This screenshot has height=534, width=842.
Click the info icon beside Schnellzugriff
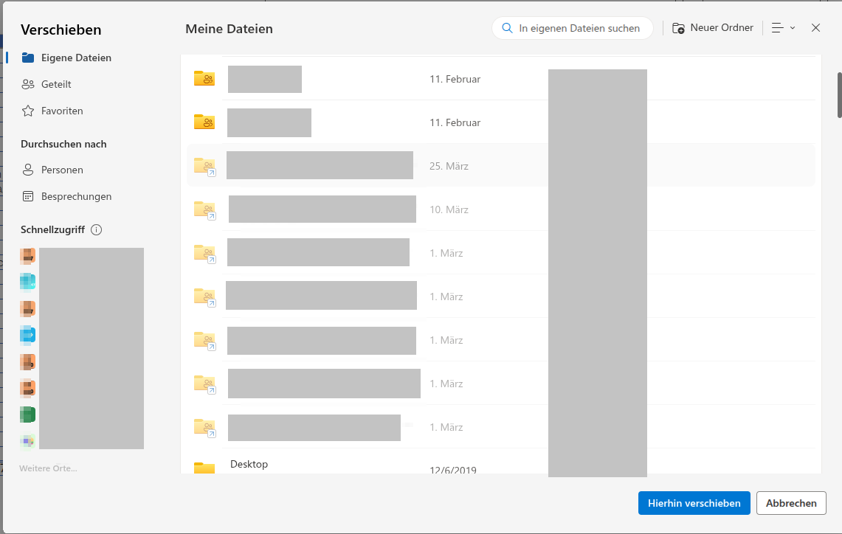tap(96, 229)
